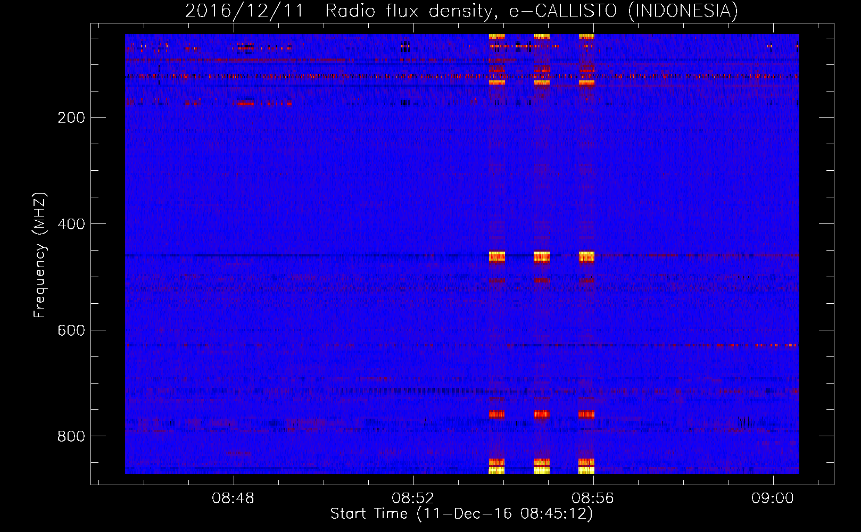Click the '800' frequency tick label
861x532 pixels.
coord(71,436)
